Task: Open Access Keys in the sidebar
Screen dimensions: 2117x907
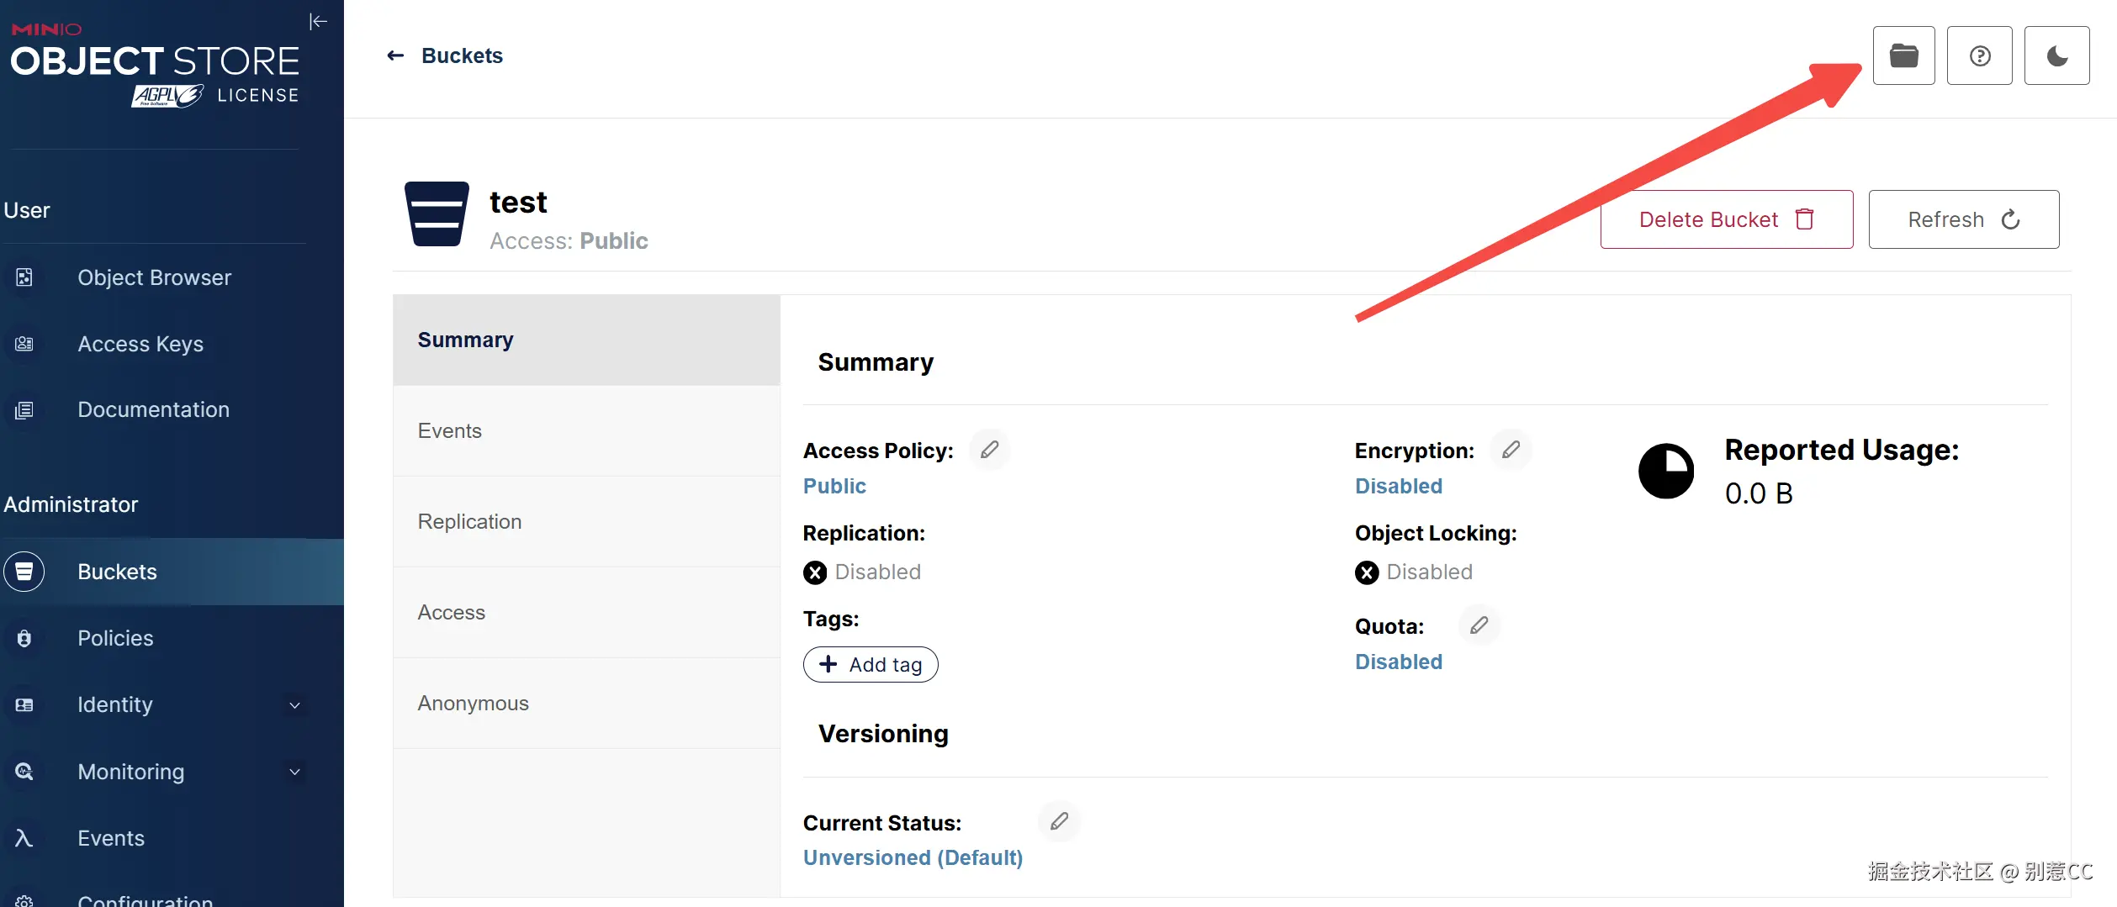Action: point(140,344)
